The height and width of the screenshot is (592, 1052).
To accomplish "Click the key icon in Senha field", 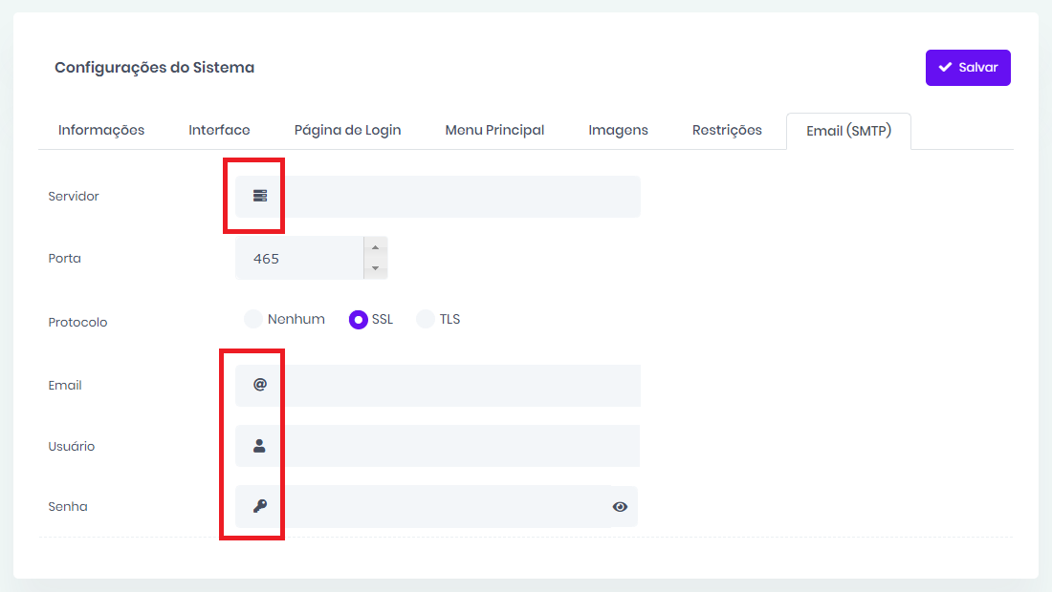I will tap(259, 506).
